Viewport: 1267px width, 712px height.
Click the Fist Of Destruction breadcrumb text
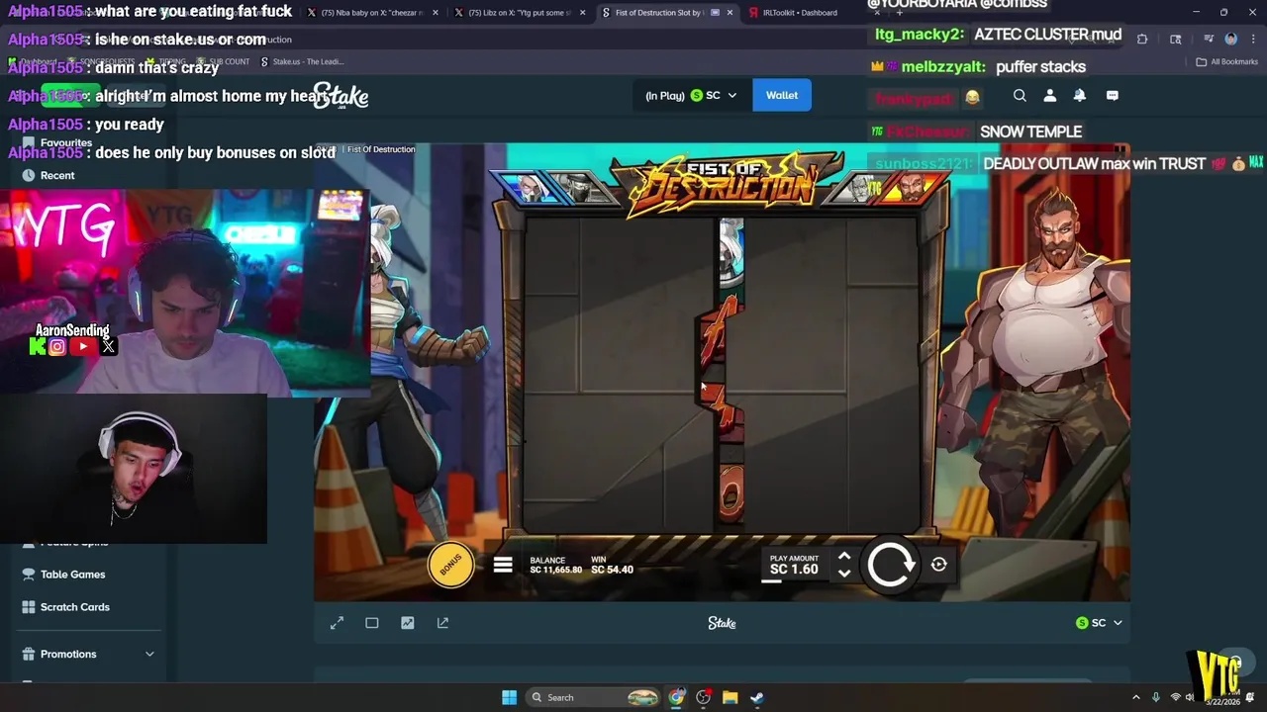tap(381, 149)
